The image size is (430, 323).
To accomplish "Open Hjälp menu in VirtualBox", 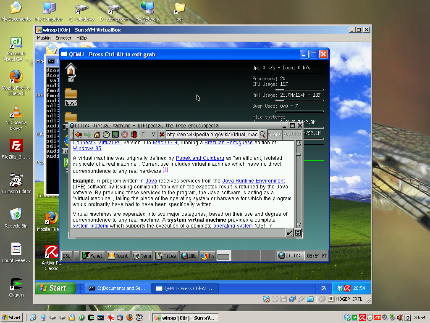I will click(x=81, y=38).
